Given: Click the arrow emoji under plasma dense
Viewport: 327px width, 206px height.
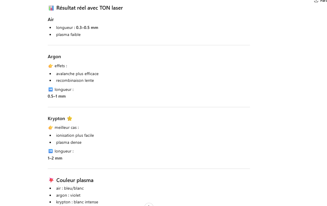Looking at the screenshot, I should point(51,151).
